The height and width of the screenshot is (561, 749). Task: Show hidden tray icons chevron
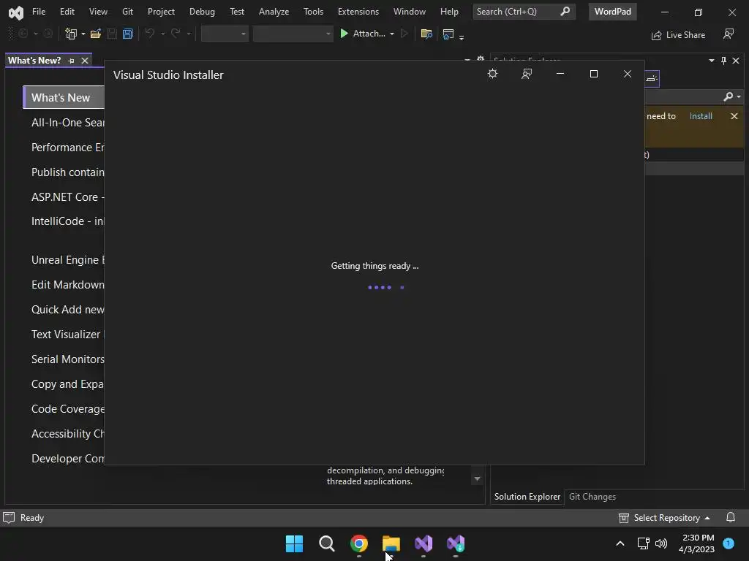620,543
